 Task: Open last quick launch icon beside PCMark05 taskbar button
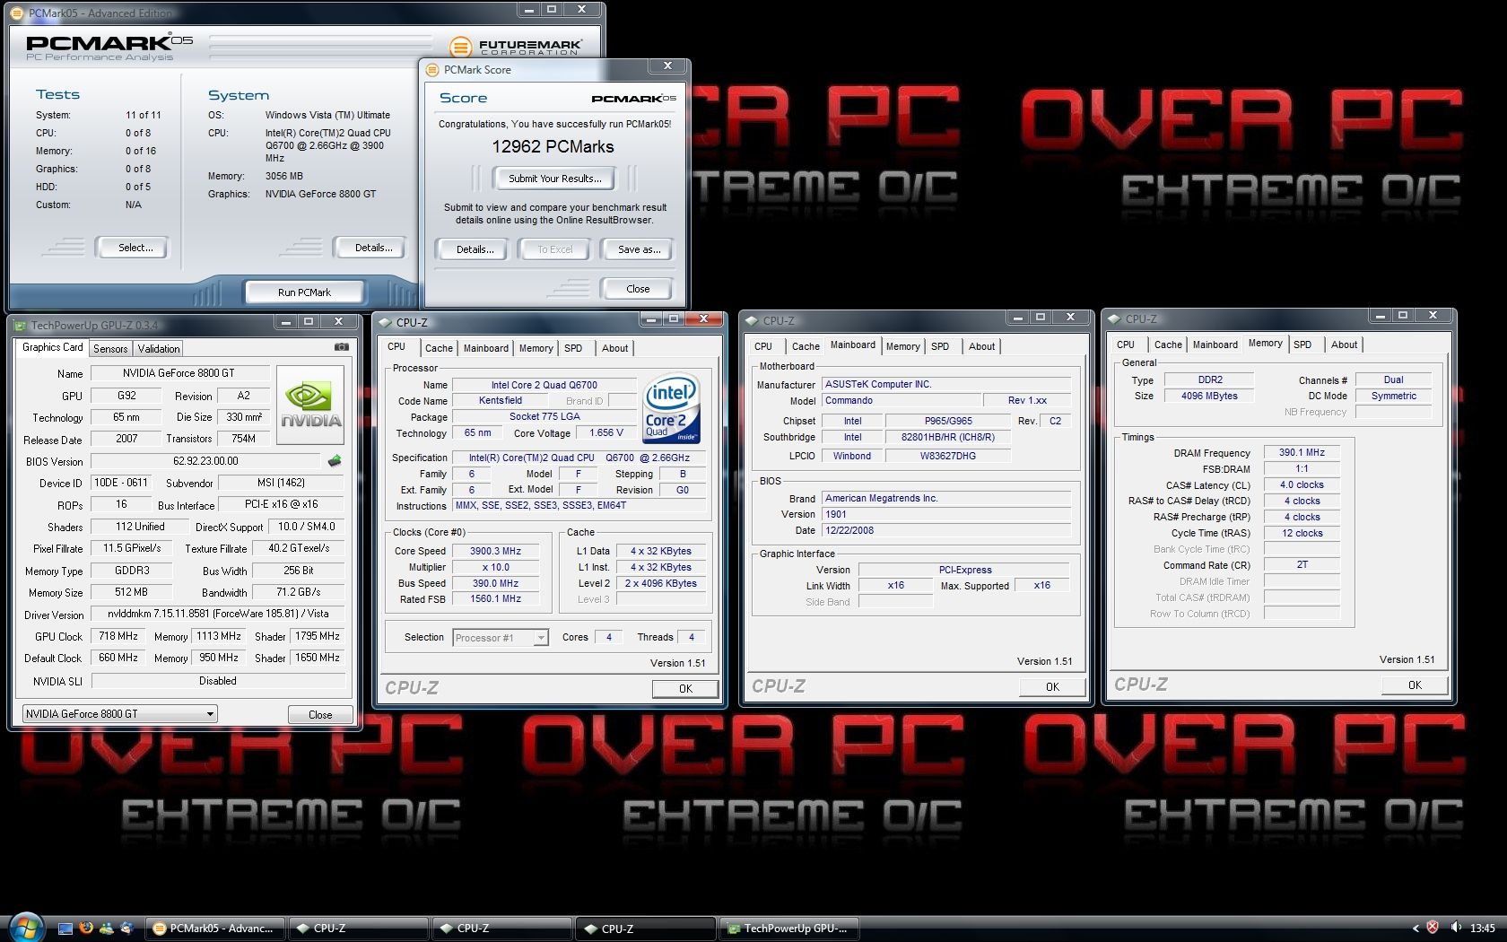pyautogui.click(x=126, y=929)
